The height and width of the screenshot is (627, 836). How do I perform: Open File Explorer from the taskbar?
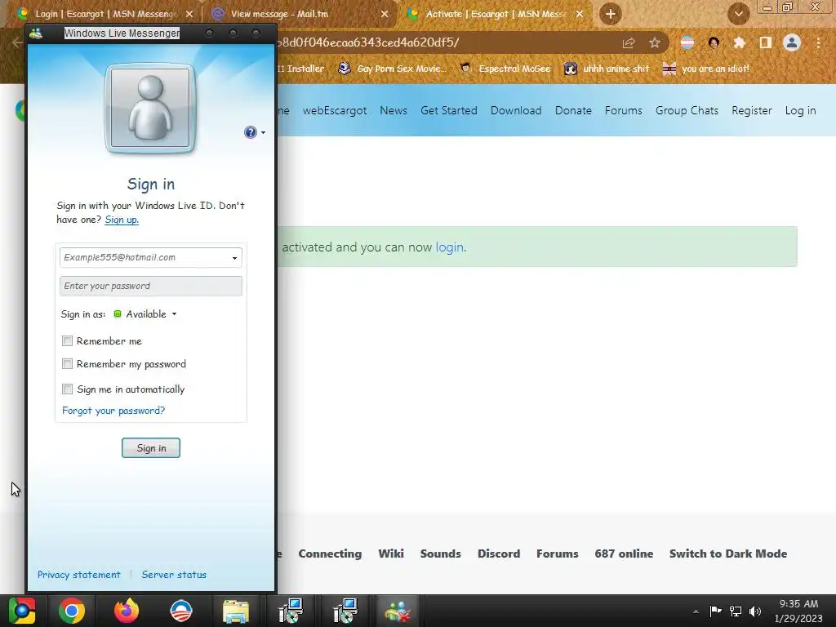[x=236, y=611]
